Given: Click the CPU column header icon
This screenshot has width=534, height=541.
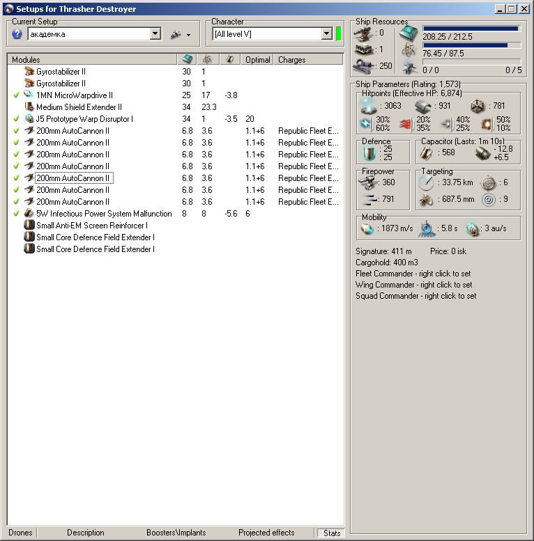Looking at the screenshot, I should 188,59.
